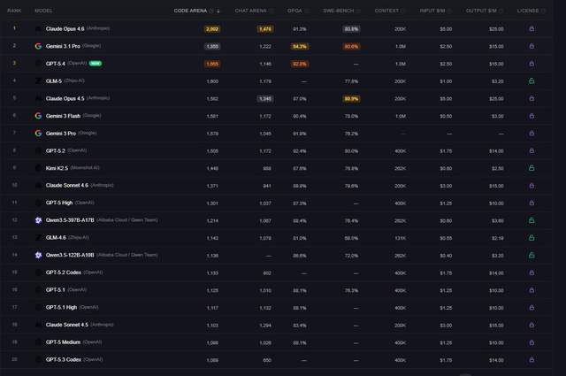Image resolution: width=566 pixels, height=376 pixels.
Task: Click the Qwen logo beside Qwen3.5-122B-A10B
Action: (38, 255)
